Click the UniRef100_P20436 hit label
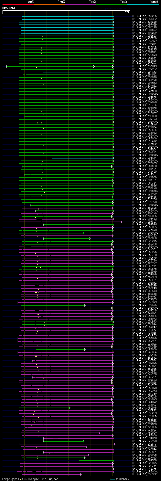The width and height of the screenshot is (161, 481). click(x=144, y=355)
